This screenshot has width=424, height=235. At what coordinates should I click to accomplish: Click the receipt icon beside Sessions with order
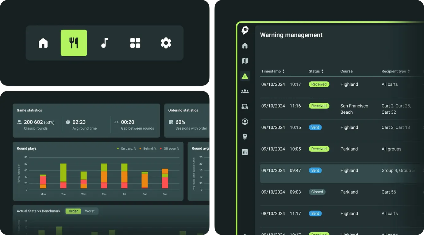[171, 122]
